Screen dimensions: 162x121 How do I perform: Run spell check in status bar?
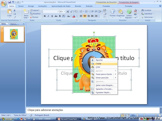[31, 115]
